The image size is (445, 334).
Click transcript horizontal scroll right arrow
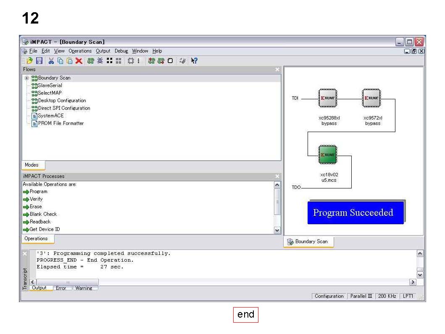tap(413, 282)
